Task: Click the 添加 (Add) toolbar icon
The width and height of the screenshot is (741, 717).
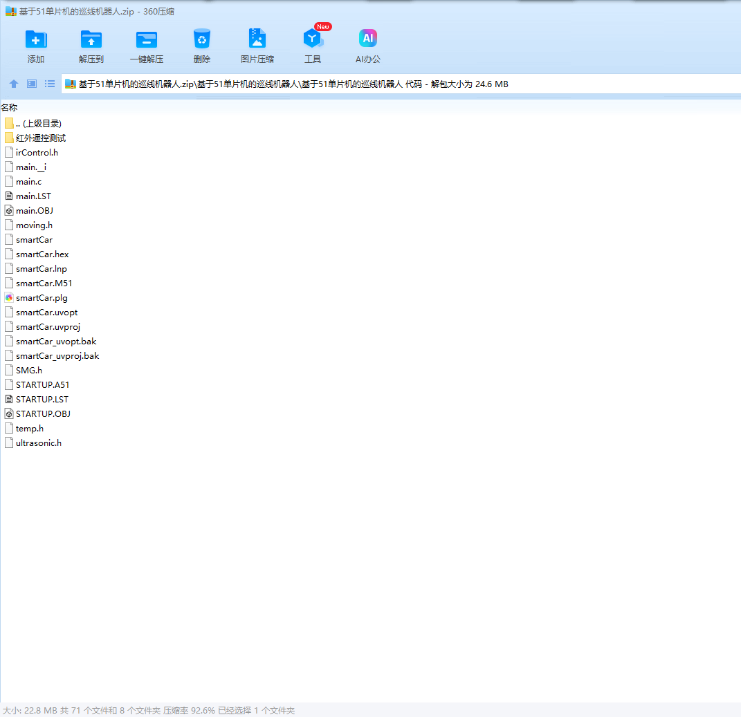Action: coord(36,39)
